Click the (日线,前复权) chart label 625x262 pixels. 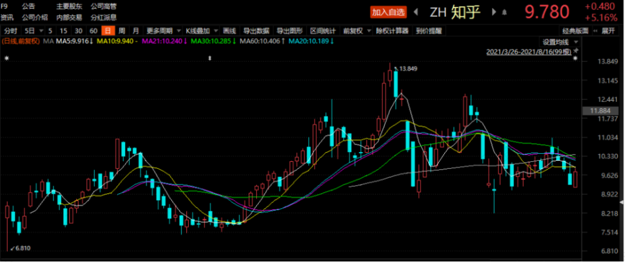point(21,41)
